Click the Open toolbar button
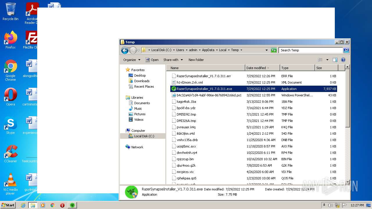 click(152, 60)
